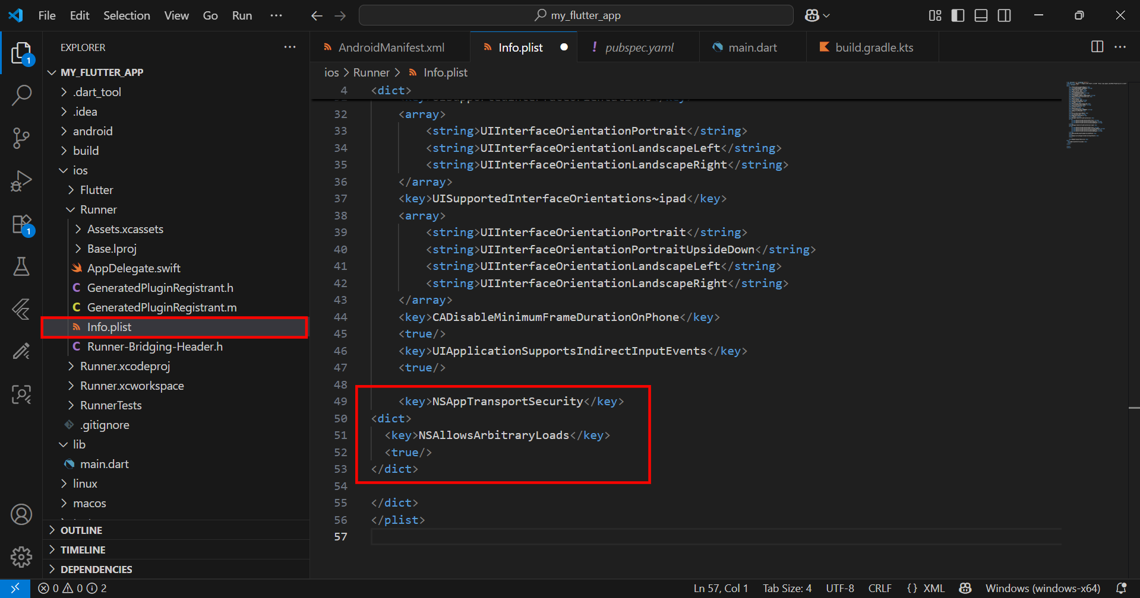Change Tab Size: 4 indentation setting
Viewport: 1140px width, 598px height.
tap(787, 589)
